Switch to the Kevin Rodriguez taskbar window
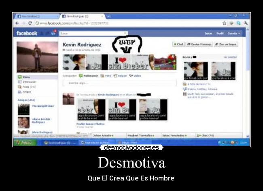This screenshot has width=263, height=191. 60,143
